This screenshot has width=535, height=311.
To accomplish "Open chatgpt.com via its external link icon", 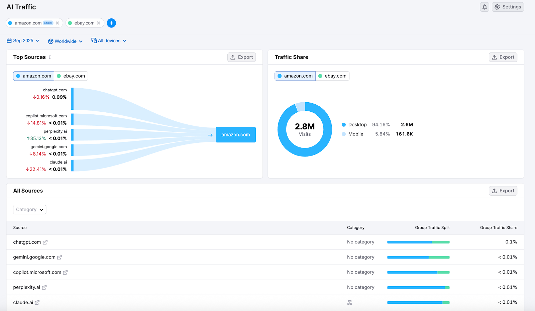I will click(45, 242).
